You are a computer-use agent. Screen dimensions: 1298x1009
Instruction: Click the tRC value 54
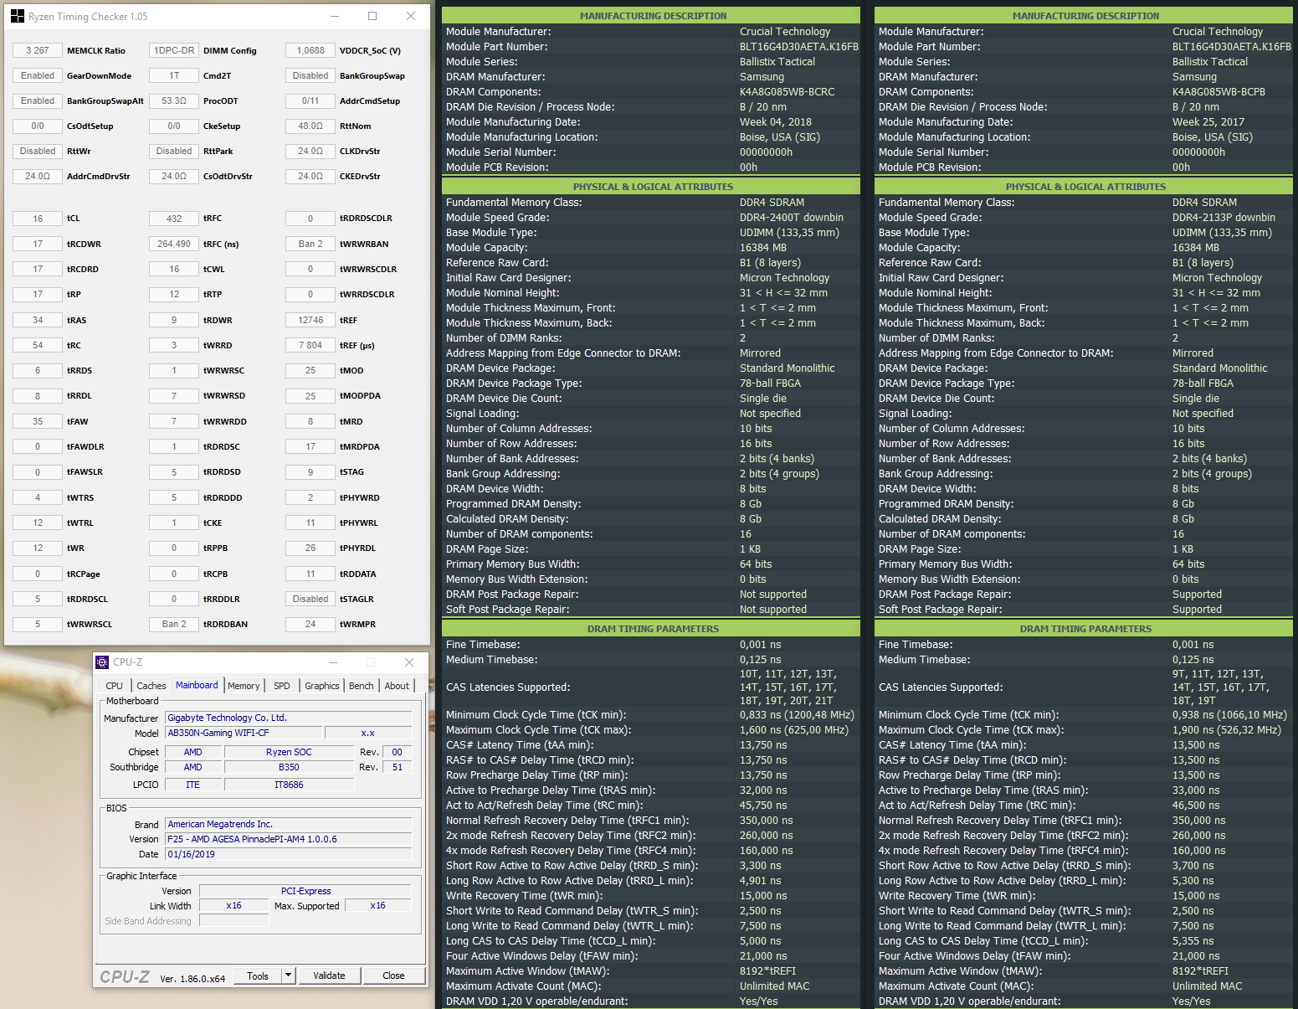[x=38, y=345]
